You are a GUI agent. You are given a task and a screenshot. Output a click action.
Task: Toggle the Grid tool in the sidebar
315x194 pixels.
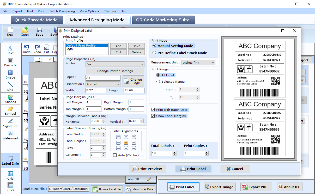(x=10, y=176)
